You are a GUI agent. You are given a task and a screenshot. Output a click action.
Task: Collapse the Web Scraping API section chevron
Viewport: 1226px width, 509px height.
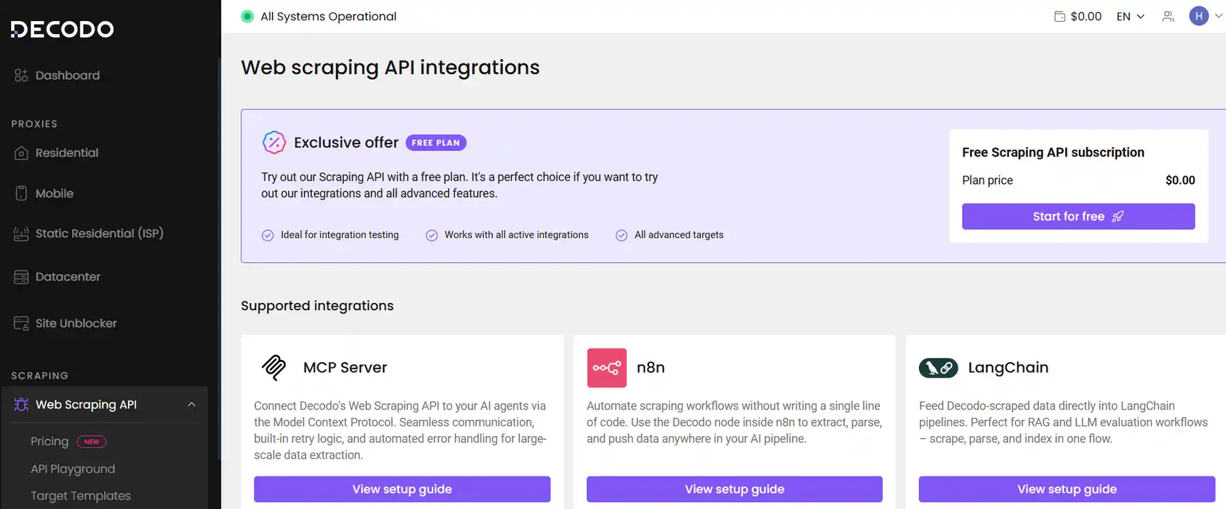191,405
